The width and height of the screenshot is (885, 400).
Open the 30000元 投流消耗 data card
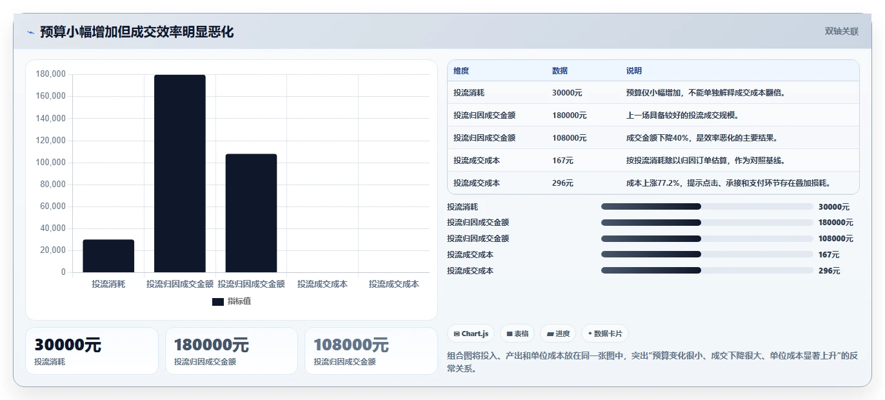click(92, 351)
